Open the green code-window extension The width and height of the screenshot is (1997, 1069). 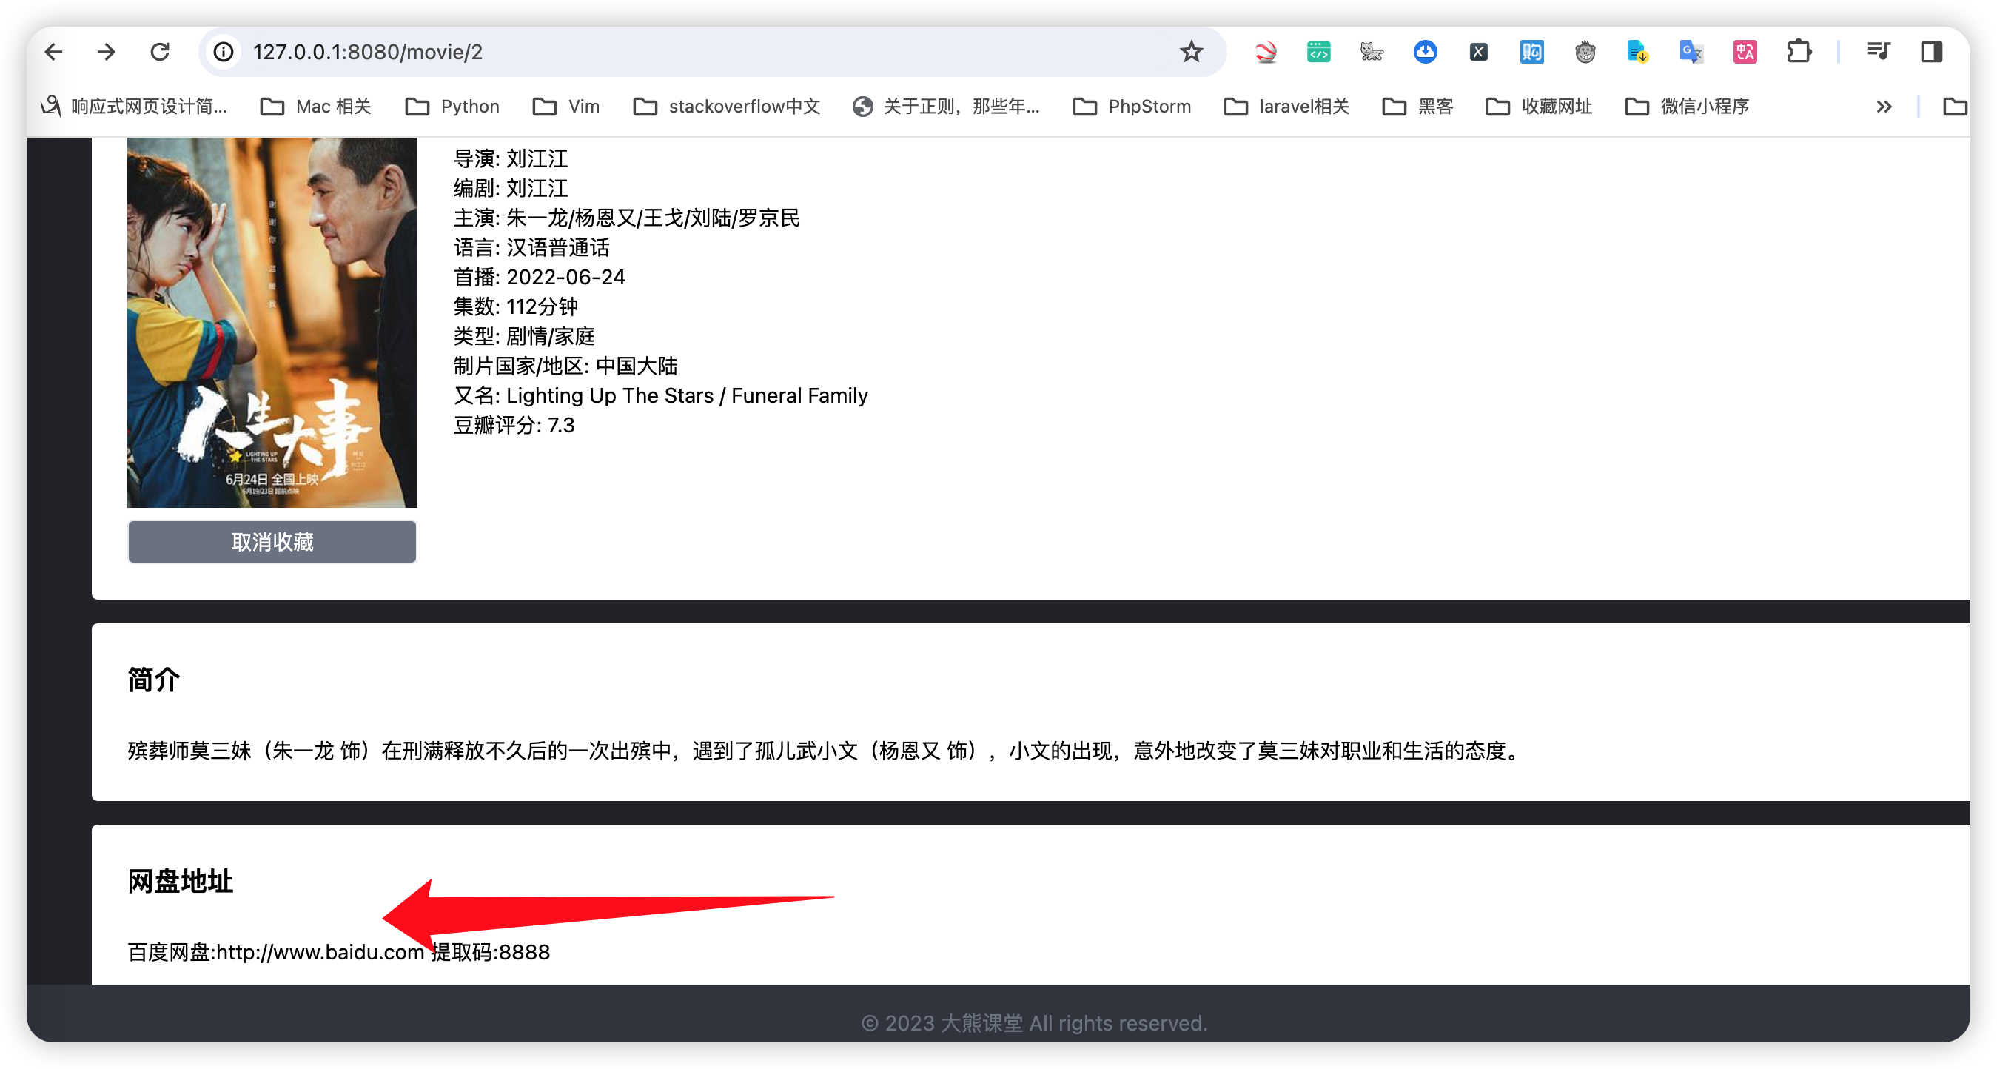(1318, 52)
